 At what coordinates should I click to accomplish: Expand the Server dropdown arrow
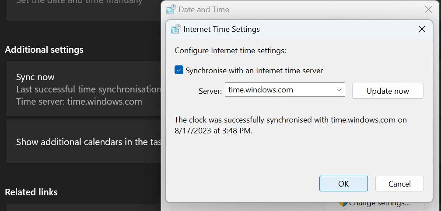coord(339,90)
